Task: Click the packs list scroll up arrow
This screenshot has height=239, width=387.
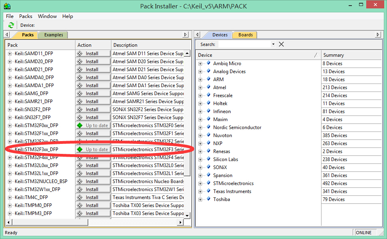Action: click(187, 53)
